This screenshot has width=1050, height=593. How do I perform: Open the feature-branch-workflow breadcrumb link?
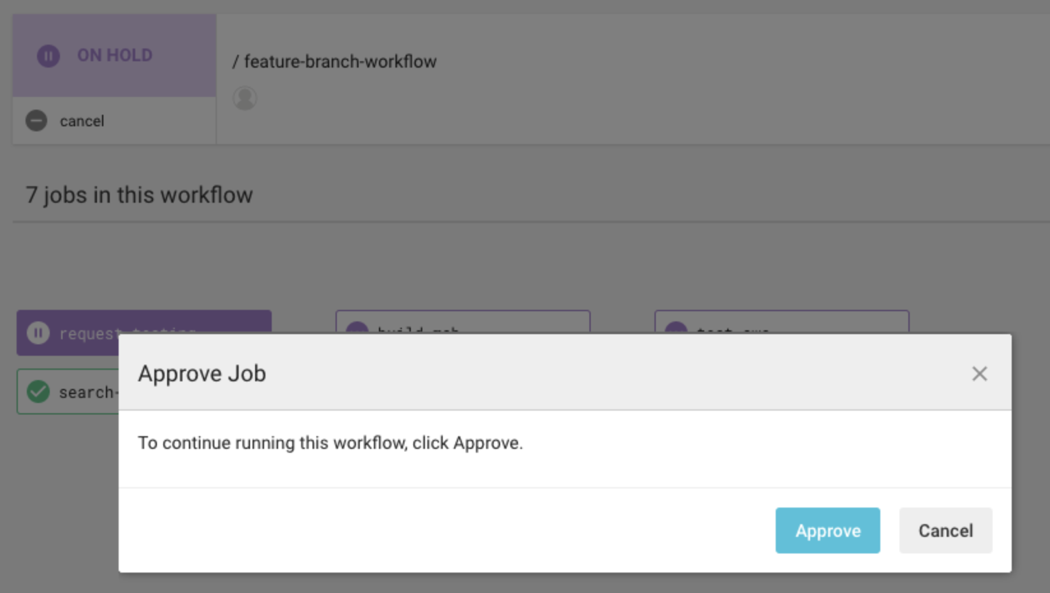click(341, 61)
